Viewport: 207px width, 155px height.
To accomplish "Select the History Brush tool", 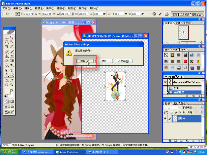I will click(11, 56).
